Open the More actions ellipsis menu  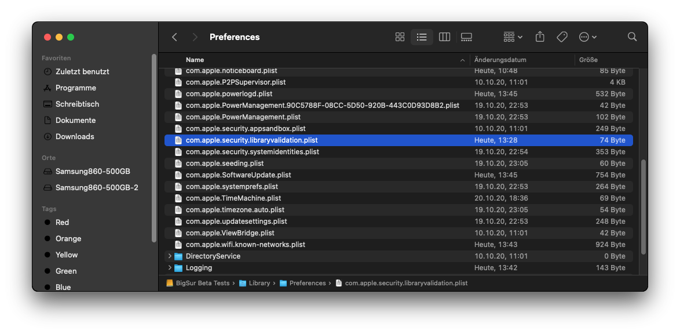coord(587,37)
